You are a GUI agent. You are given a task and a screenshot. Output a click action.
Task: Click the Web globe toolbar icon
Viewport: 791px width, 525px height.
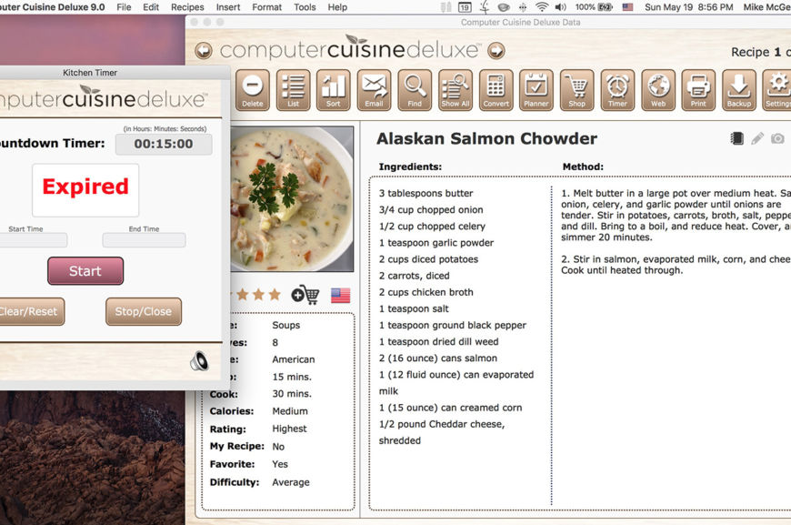[x=658, y=90]
